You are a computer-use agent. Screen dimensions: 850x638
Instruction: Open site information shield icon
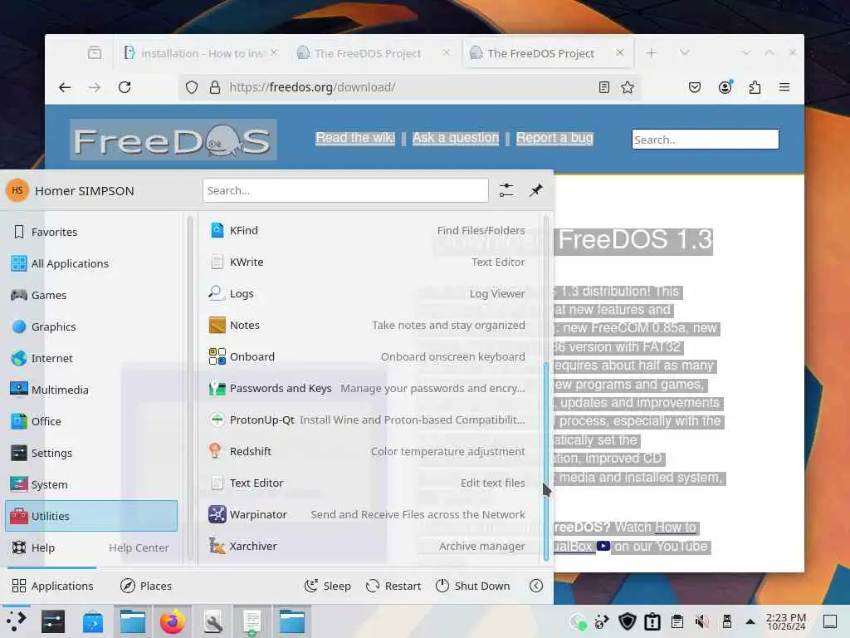point(192,87)
